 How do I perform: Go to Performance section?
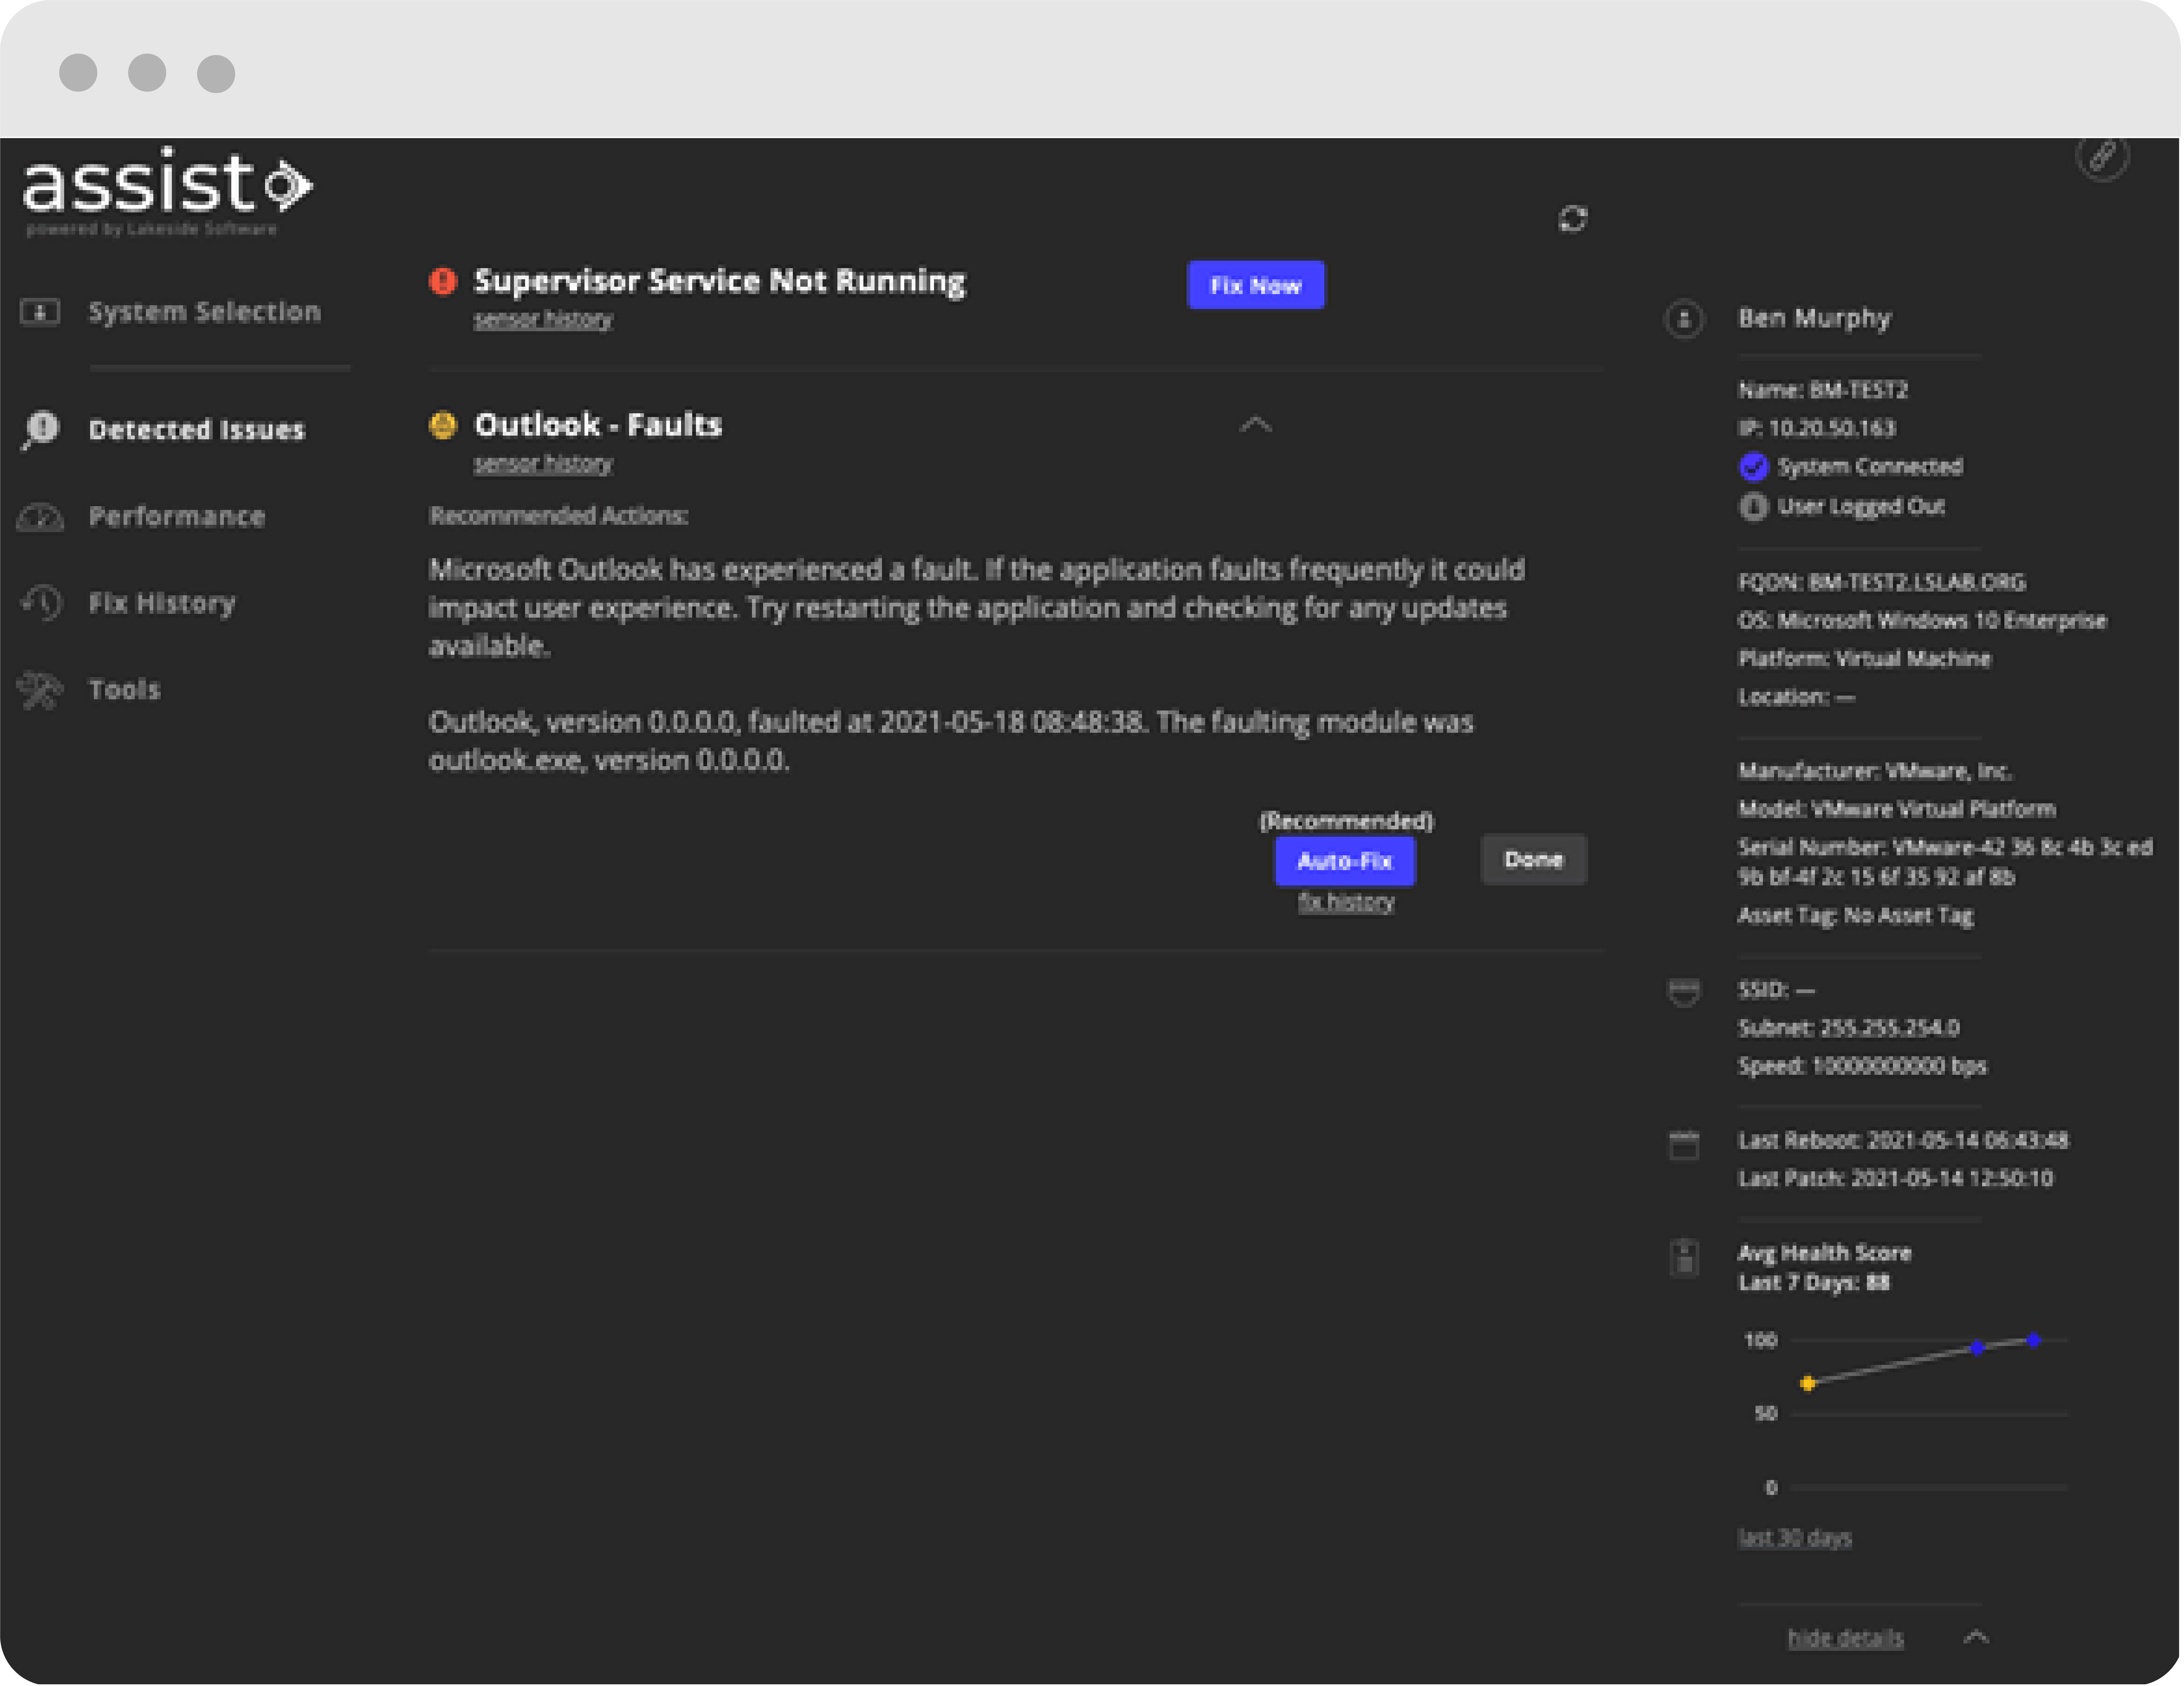click(x=177, y=517)
